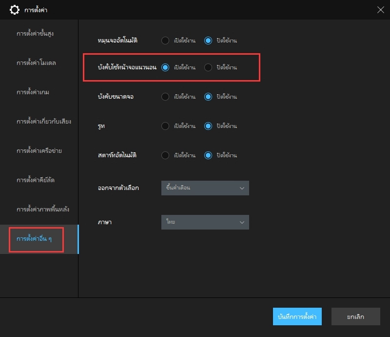Disable บังคับใช้หน้าจอแนวนอน forced landscape option
The height and width of the screenshot is (337, 390).
208,67
